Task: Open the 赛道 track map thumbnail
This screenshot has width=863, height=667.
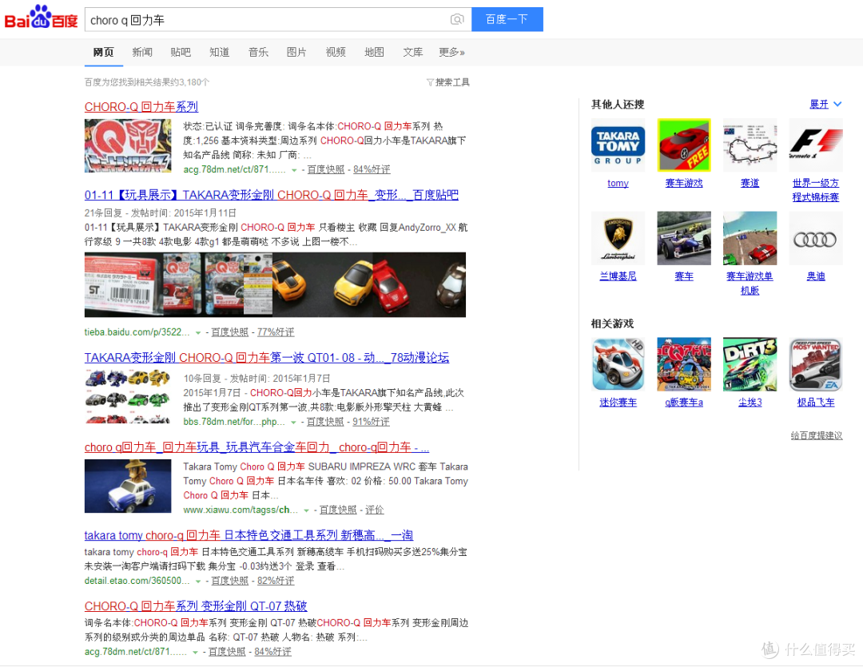Action: pyautogui.click(x=750, y=145)
